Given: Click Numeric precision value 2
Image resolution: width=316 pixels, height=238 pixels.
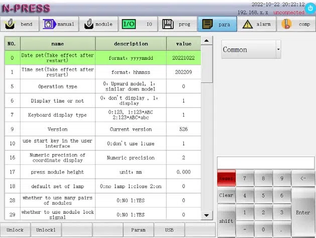Looking at the screenshot, I should point(183,157).
